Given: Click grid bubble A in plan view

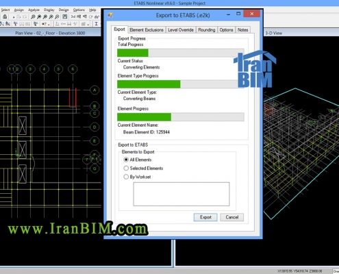Looking at the screenshot, I should (95, 90).
